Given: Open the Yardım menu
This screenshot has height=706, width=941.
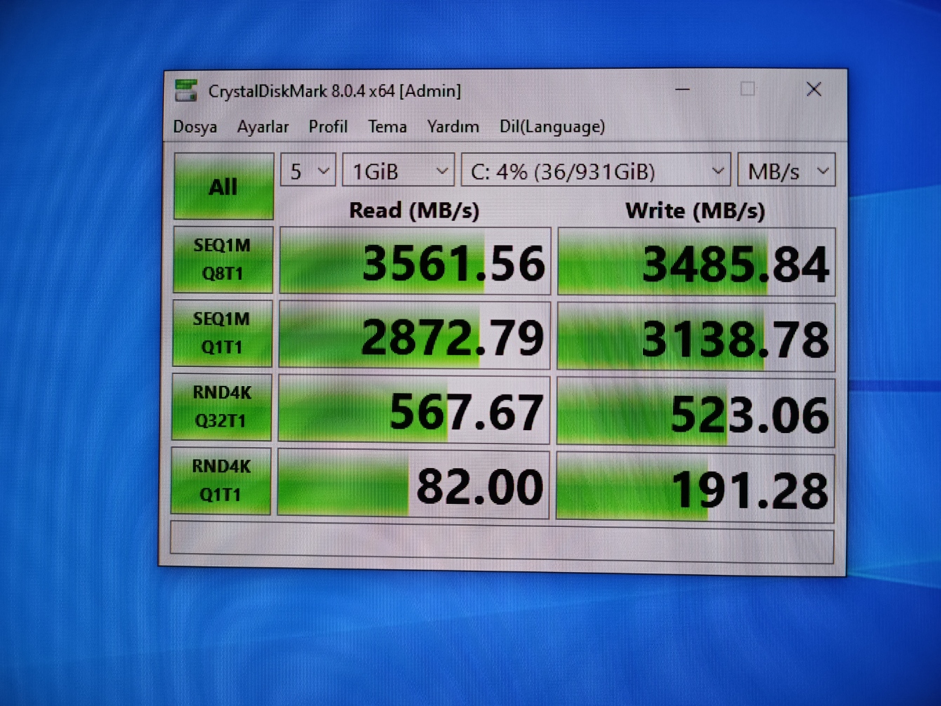Looking at the screenshot, I should point(453,127).
